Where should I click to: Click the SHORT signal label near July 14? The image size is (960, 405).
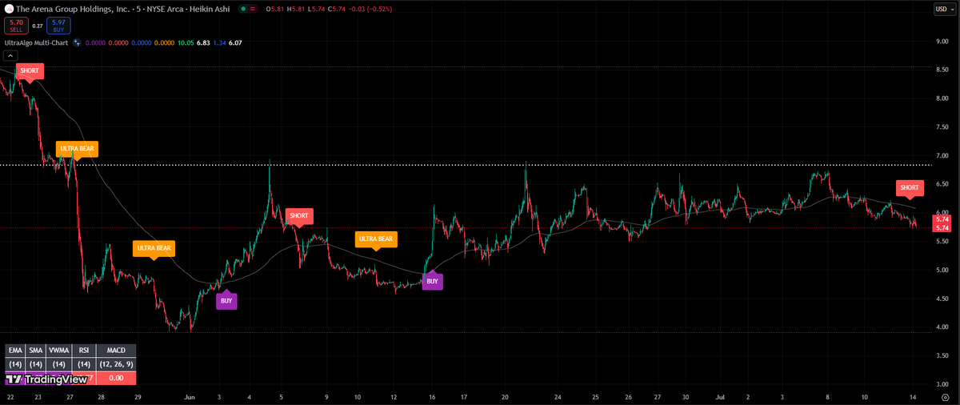[910, 187]
